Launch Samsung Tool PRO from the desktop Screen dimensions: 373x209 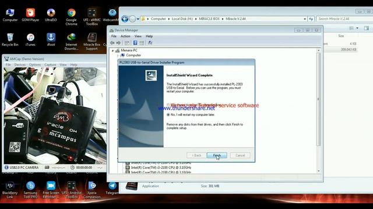[x=30, y=190]
